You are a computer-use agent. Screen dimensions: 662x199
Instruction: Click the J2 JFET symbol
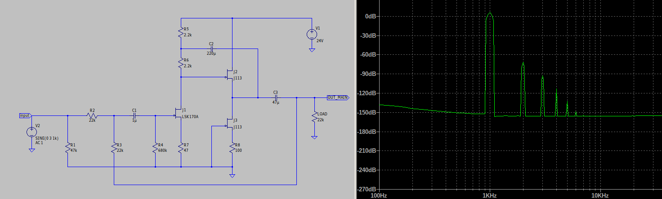pos(230,75)
